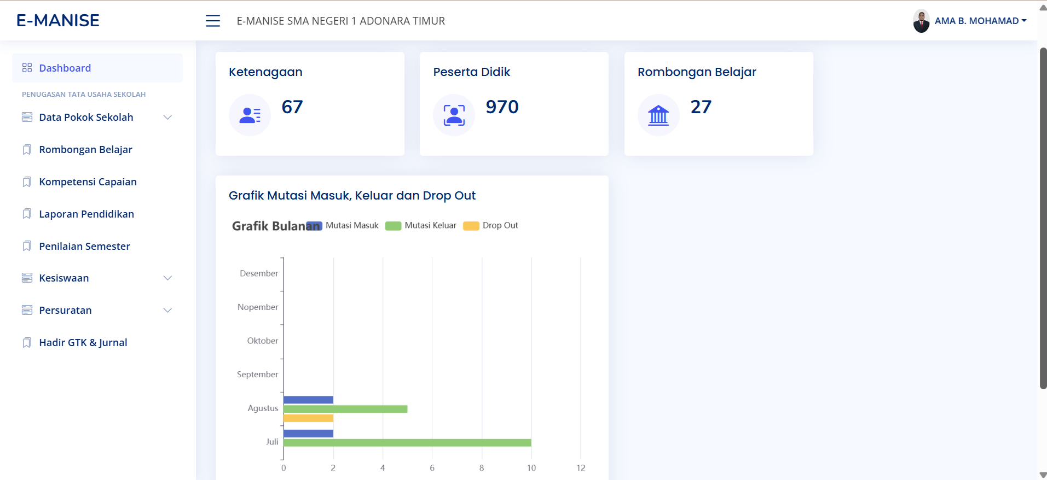
Task: Click the hamburger menu icon
Action: pyautogui.click(x=212, y=21)
